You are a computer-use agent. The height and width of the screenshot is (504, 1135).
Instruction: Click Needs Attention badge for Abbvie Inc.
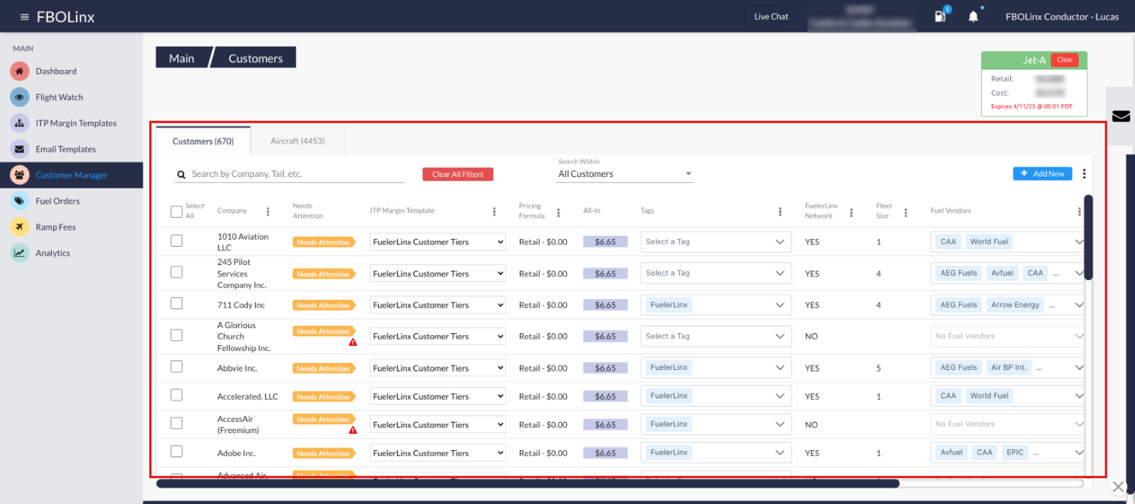tap(323, 369)
